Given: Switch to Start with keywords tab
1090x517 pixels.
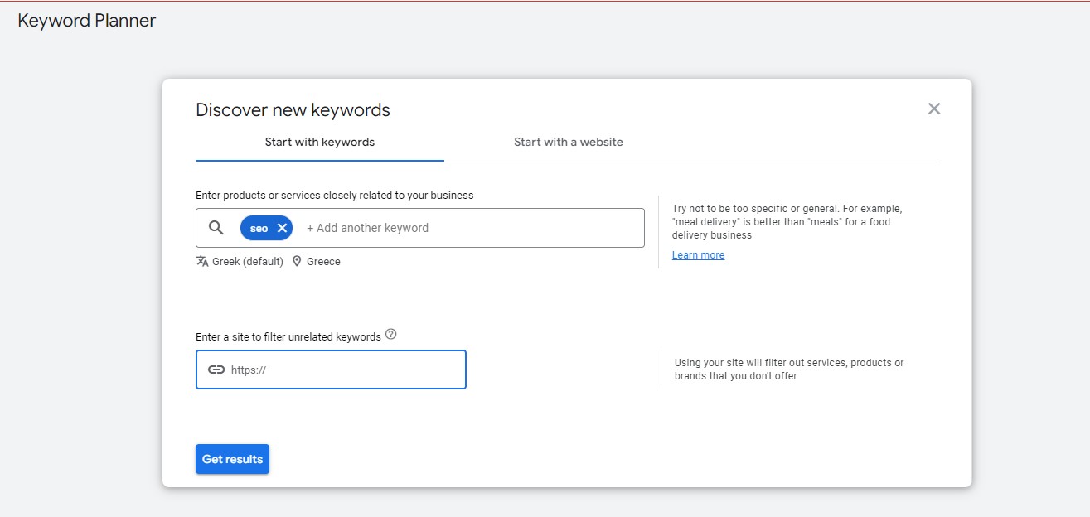Looking at the screenshot, I should pyautogui.click(x=319, y=142).
